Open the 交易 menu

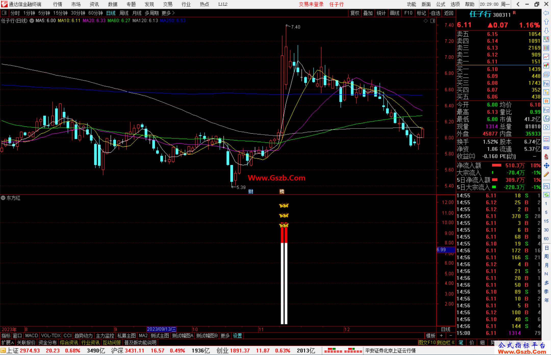(168, 4)
